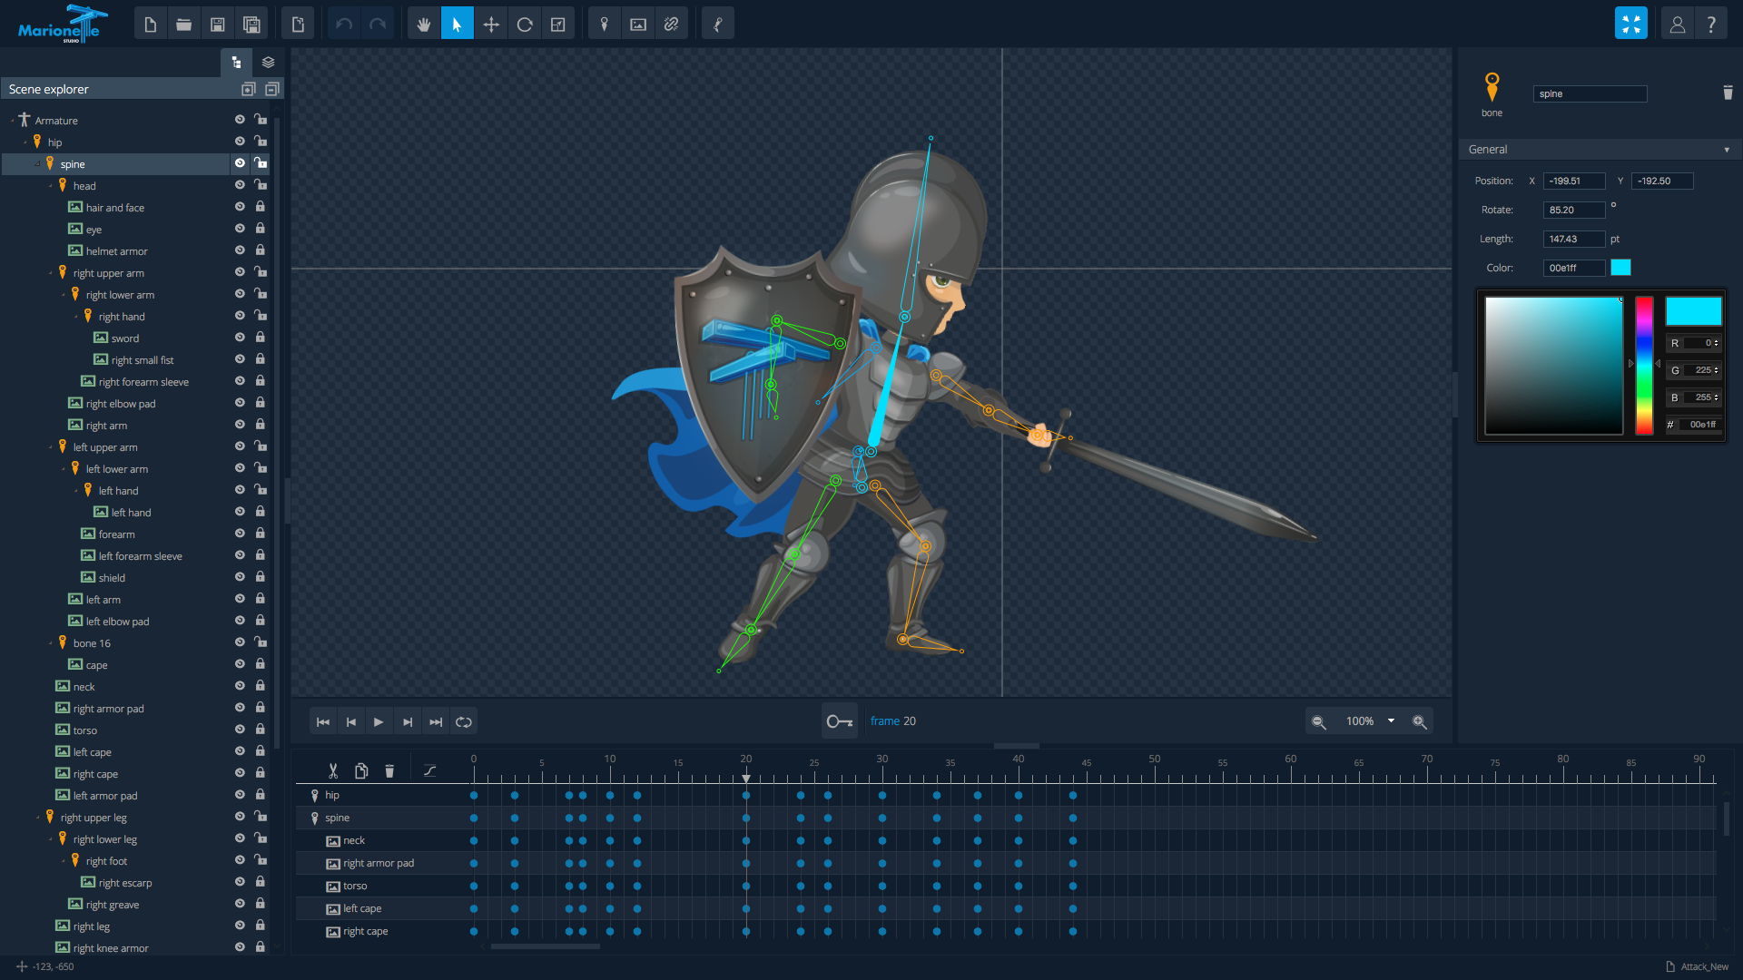Collapse the right upper arm tree node
Screen dimensions: 1743x980
[51, 273]
